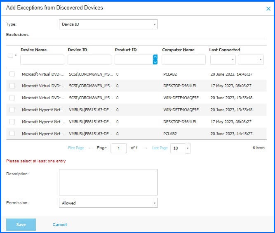The height and width of the screenshot is (233, 275).
Task: Check the Hyper-V Net row for WIN-DETE4OAQF9F
Action: pos(12,109)
